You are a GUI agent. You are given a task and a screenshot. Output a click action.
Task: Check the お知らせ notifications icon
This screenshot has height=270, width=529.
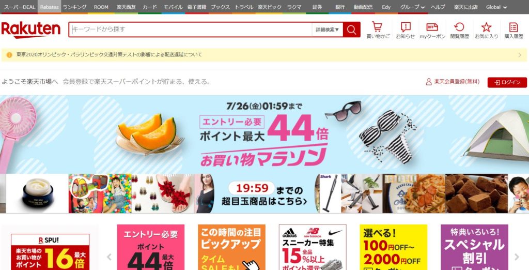(405, 29)
